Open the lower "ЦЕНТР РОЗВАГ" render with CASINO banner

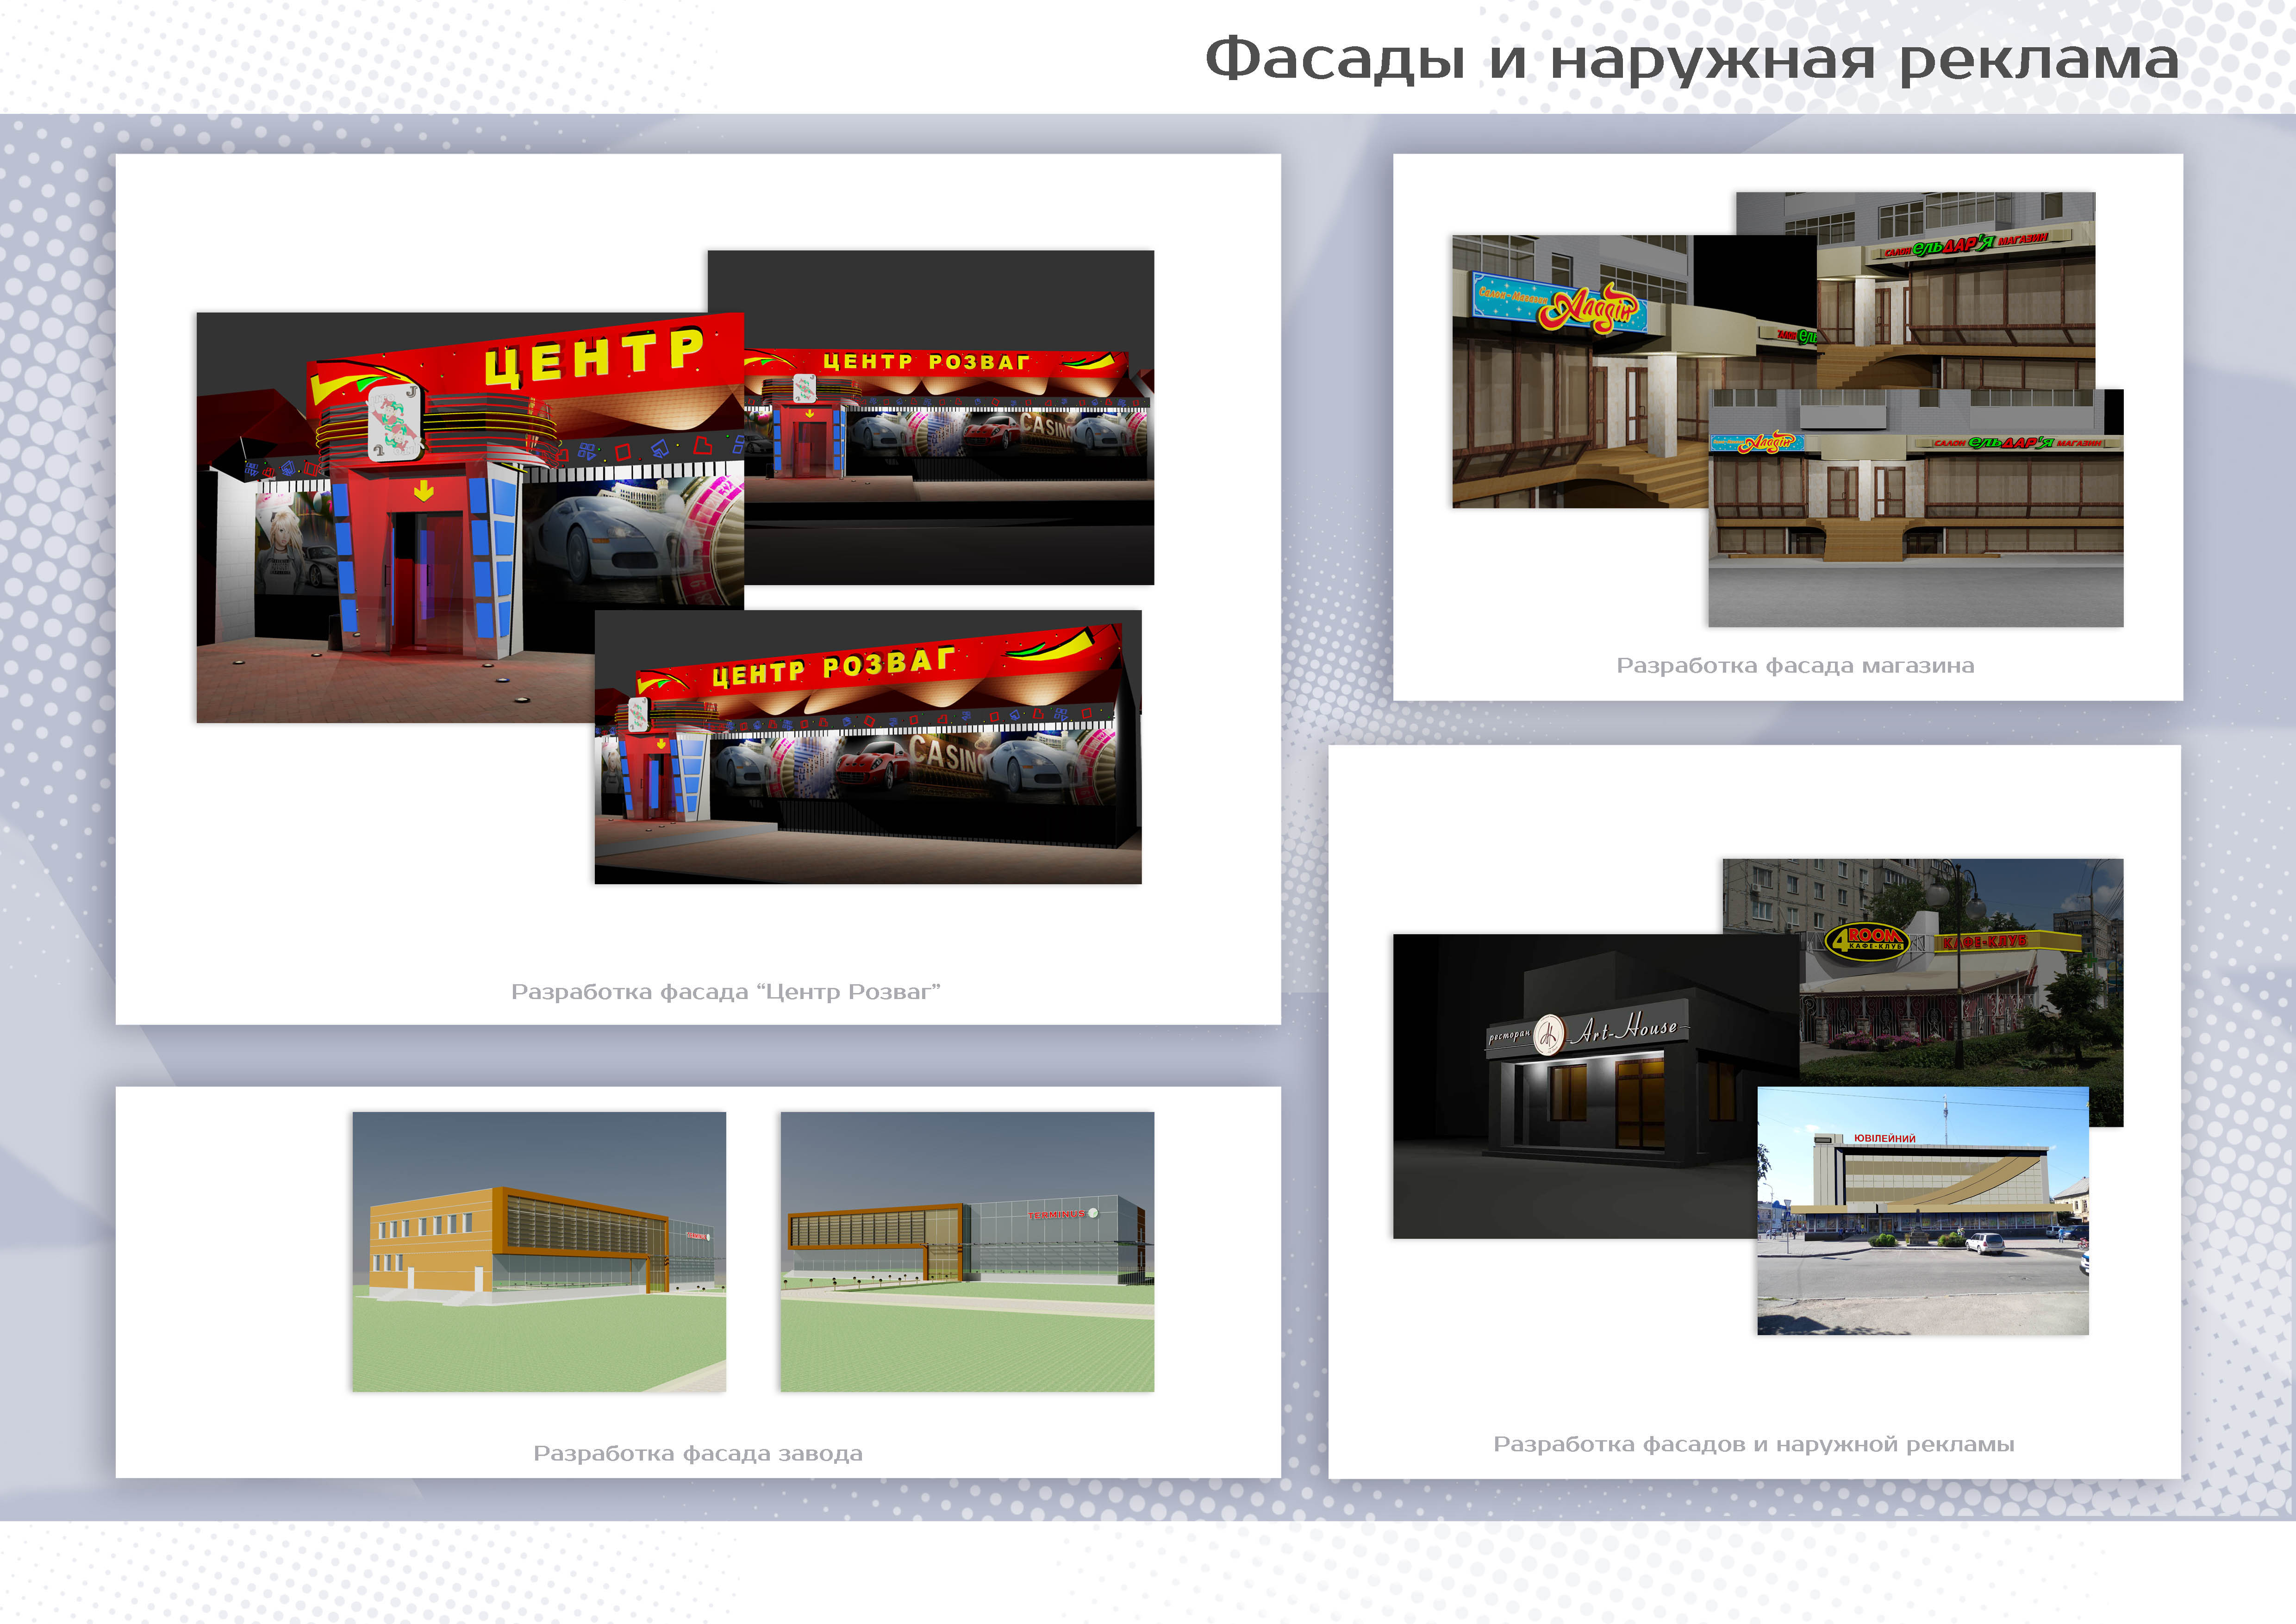pos(868,747)
